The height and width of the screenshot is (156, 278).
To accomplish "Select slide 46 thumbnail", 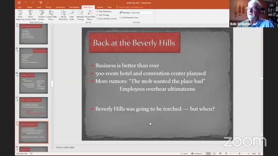I will [x=33, y=83].
